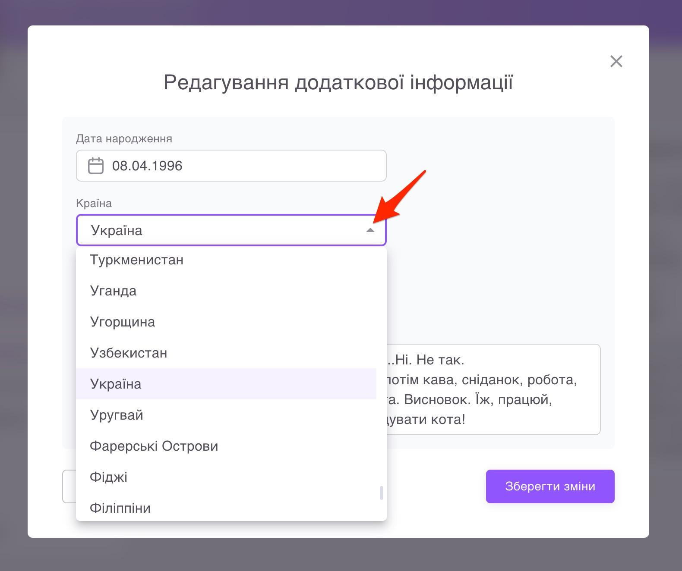Click the country combo box showing Україна

pos(216,230)
